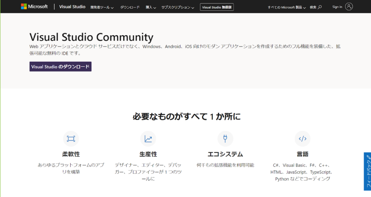Click the 生産性 chart icon
Image resolution: width=371 pixels, height=197 pixels.
tap(148, 138)
